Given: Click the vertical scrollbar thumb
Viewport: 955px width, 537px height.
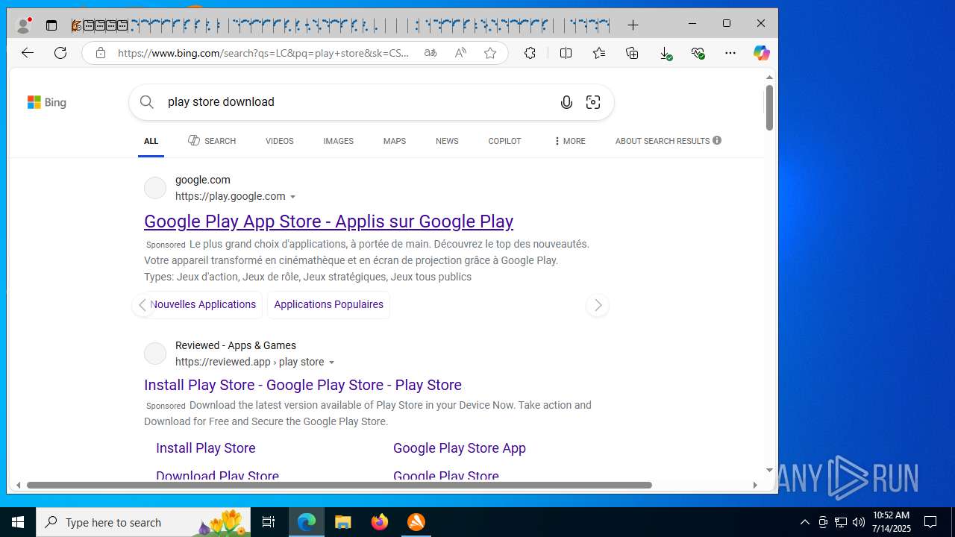Looking at the screenshot, I should point(769,108).
